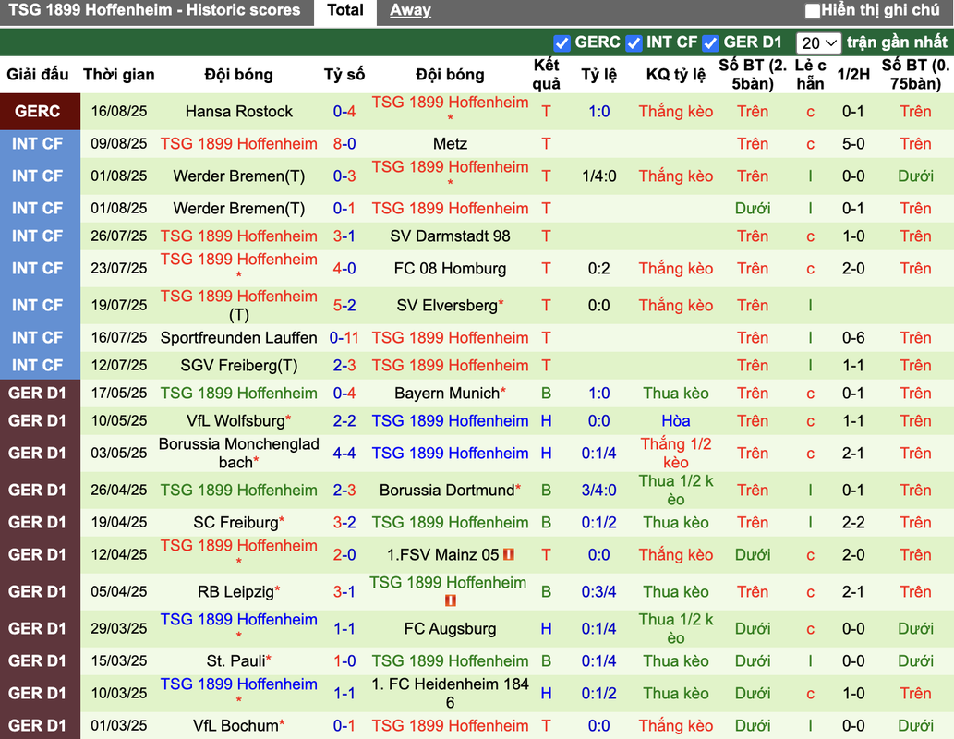Click the KQ tỷ lệ column header
The width and height of the screenshot is (954, 739).
(676, 74)
